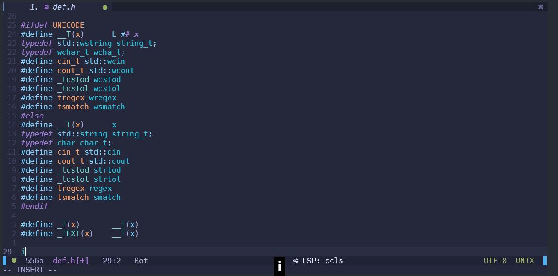Switch to the def.h buffer tab

64,7
